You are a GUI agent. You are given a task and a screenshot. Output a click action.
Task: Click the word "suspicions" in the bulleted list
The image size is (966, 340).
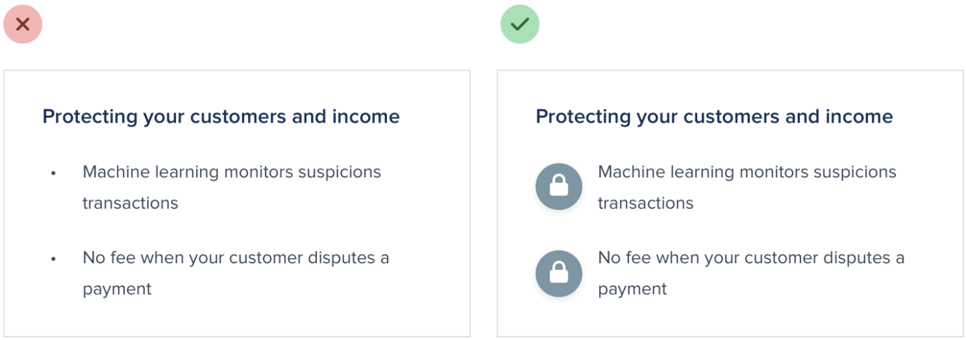tap(340, 172)
